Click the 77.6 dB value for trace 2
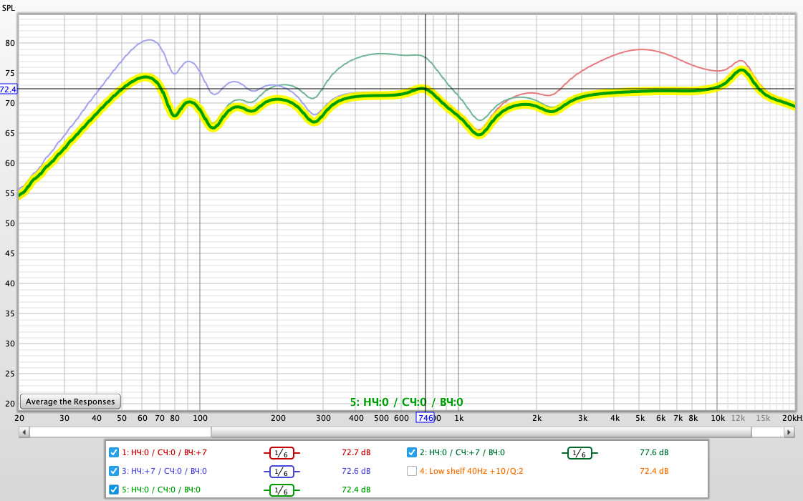The width and height of the screenshot is (803, 501). (x=654, y=452)
